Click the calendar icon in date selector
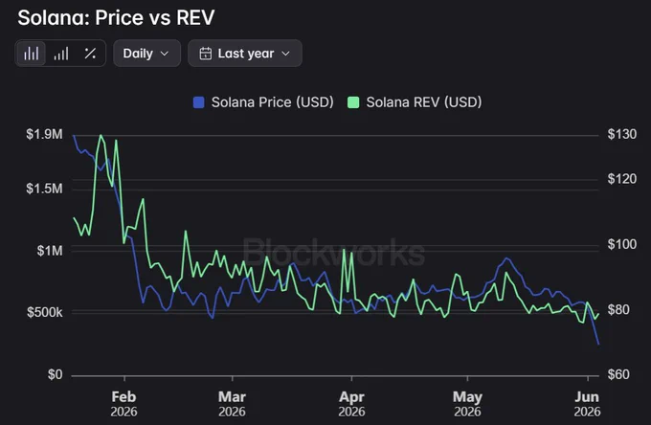Viewport: 651px width, 425px height. 206,54
